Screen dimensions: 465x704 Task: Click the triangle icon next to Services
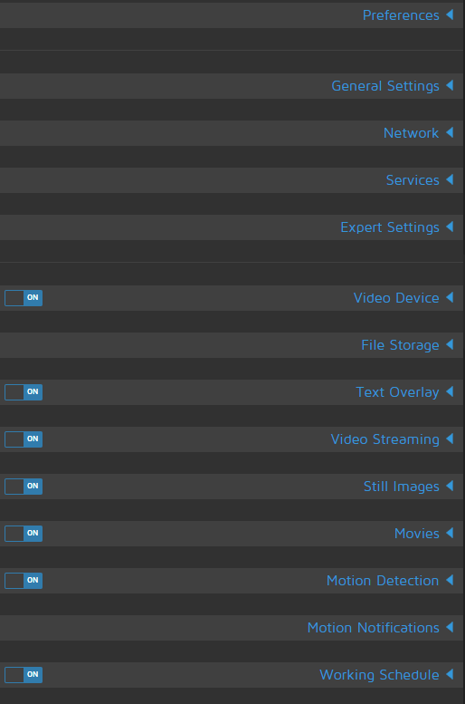(x=450, y=179)
